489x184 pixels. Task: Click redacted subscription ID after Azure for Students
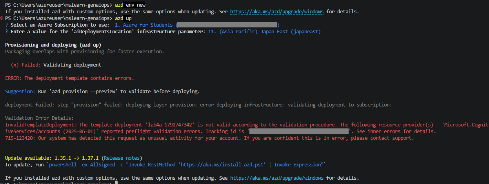227,25
